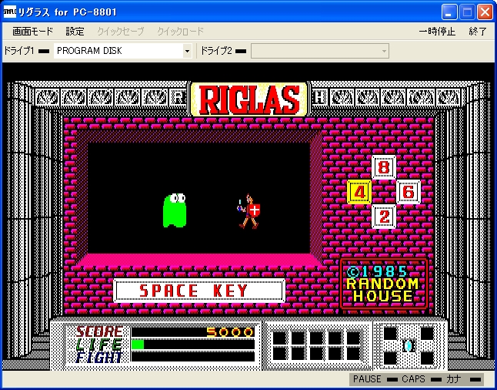497x390 pixels.
Task: Click the ©1985 RANDOM HOUSE plaque
Action: pos(384,284)
